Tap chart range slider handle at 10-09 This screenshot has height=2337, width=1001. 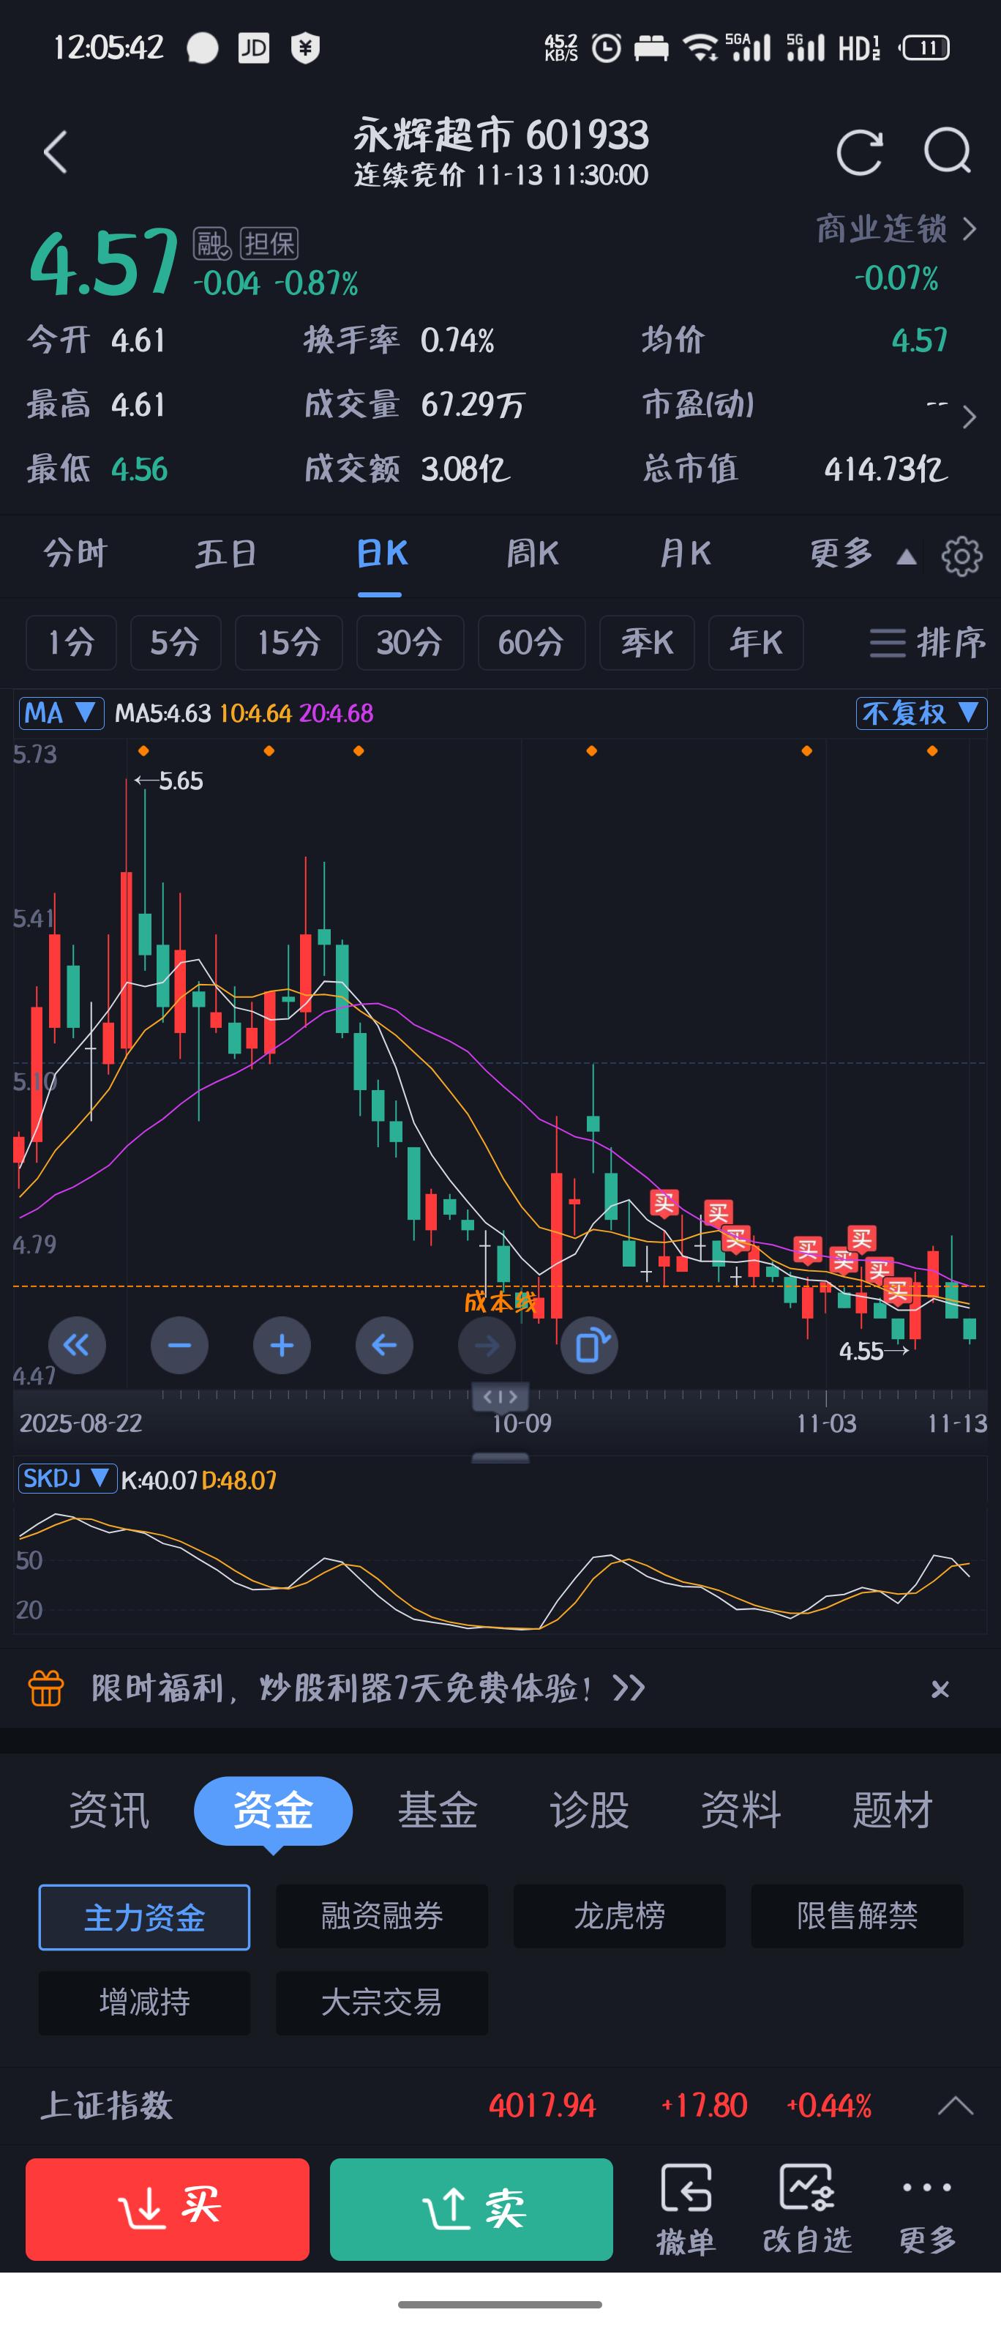500,1396
